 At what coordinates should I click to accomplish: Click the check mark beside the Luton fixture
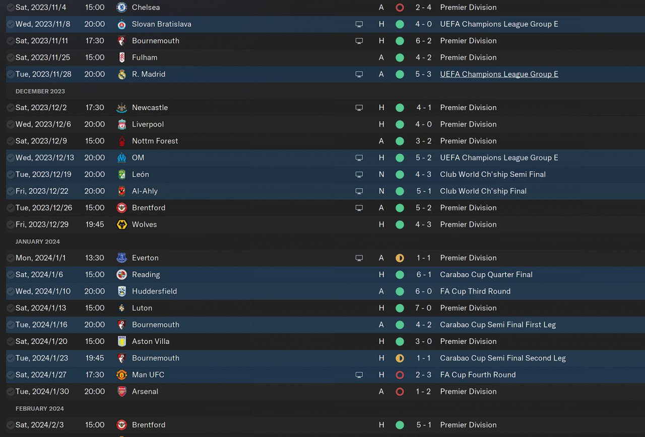click(x=10, y=308)
